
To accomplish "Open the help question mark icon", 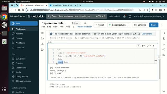I will pos(130,16).
